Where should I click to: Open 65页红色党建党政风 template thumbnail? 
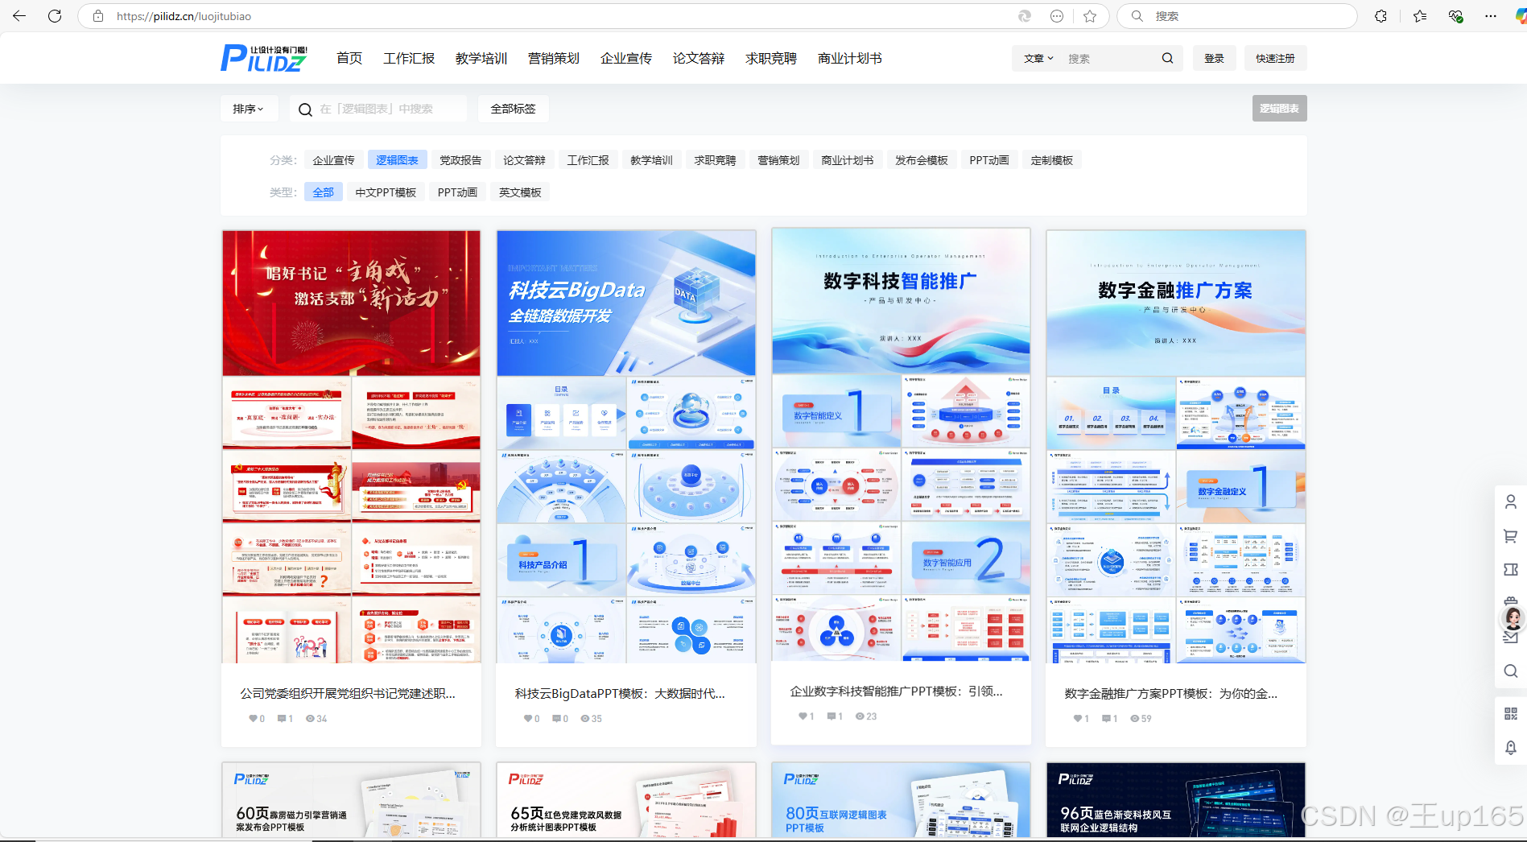pos(626,800)
